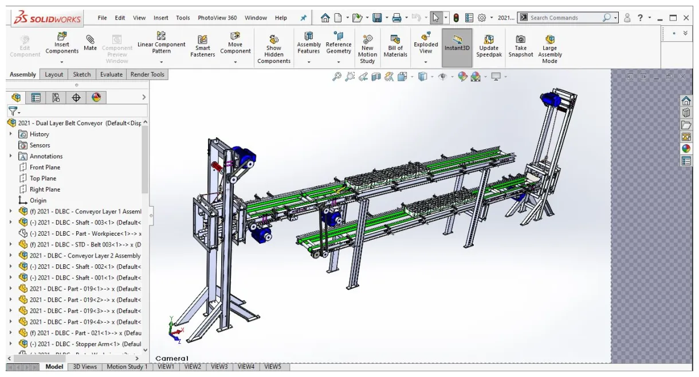Viewport: 699px width, 377px height.
Task: Click the Search Commands field
Action: click(564, 18)
